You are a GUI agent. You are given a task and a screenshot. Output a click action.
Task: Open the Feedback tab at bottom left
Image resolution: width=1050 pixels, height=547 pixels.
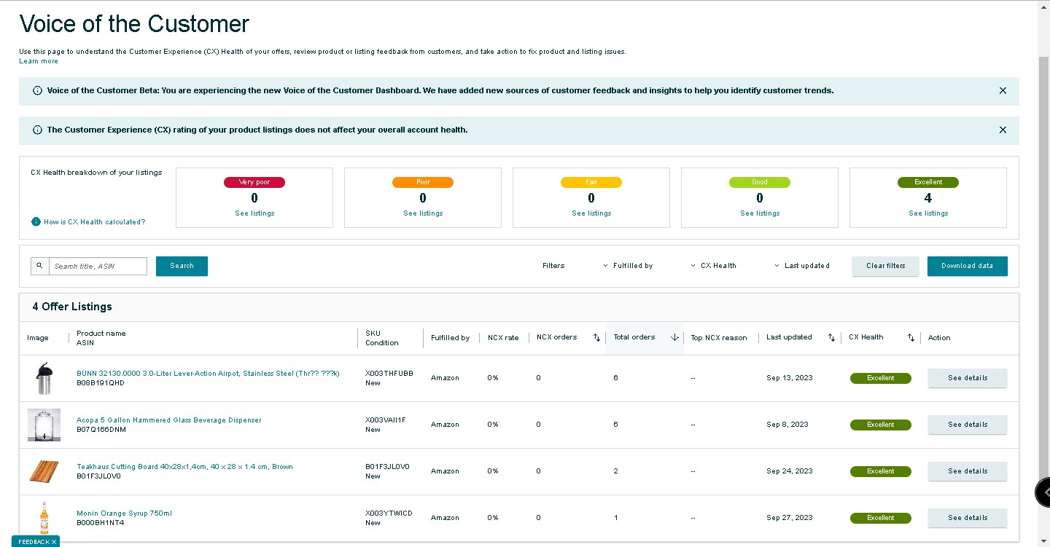click(x=36, y=542)
